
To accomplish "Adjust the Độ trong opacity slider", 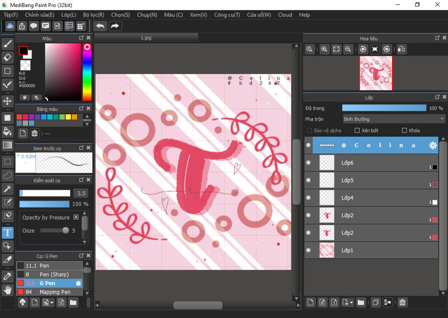I will 384,108.
